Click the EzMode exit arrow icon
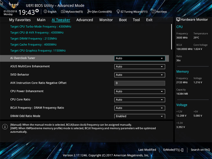 pos(182,150)
